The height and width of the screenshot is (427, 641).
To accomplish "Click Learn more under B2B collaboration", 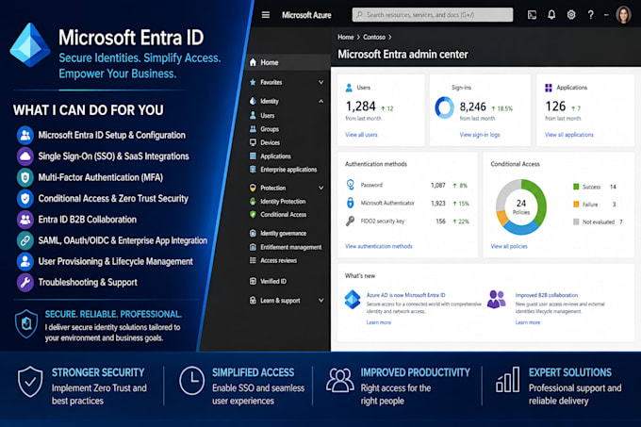I will click(527, 322).
